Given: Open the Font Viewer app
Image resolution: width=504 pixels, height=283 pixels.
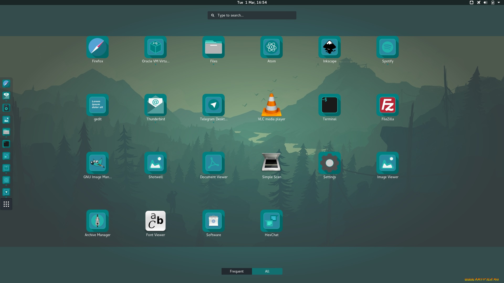Looking at the screenshot, I should (155, 221).
